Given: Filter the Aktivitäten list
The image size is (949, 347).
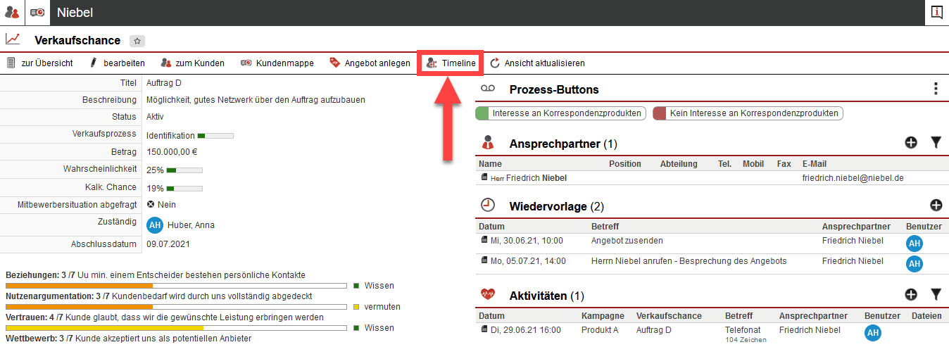Looking at the screenshot, I should click(x=936, y=295).
